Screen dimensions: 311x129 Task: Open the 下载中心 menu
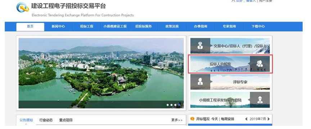click(258, 26)
